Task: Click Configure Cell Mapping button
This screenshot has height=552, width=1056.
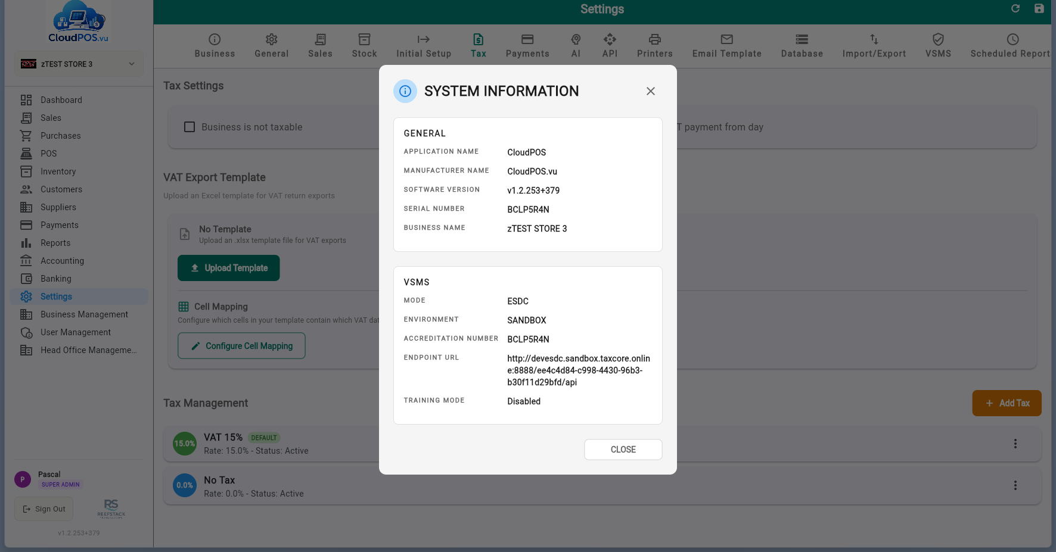Action: pos(241,346)
